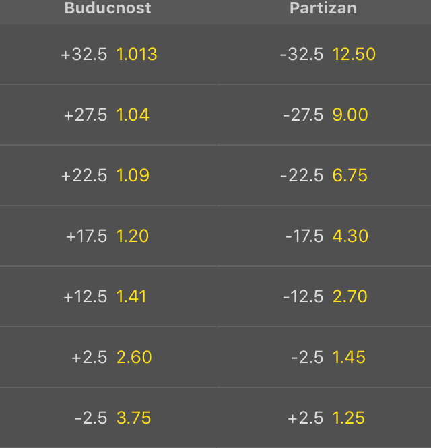Add Buducnost +17.5 at 1.20 to betslip

tap(108, 236)
